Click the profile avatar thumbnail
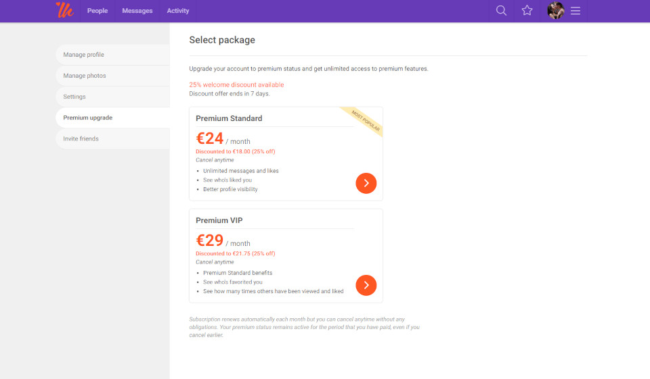This screenshot has width=650, height=379. coord(556,11)
